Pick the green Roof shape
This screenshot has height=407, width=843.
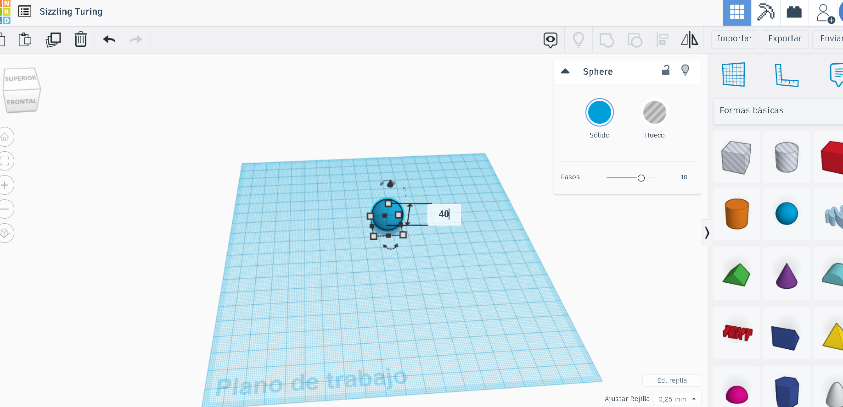click(736, 274)
